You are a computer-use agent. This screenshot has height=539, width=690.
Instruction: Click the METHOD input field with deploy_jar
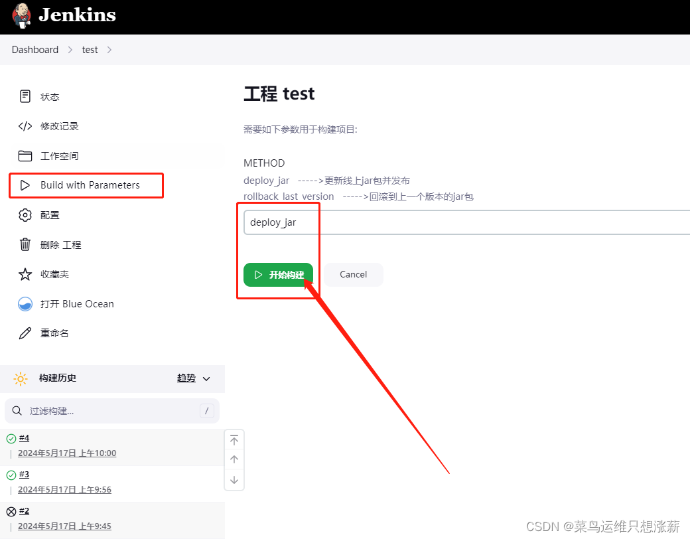click(x=466, y=222)
